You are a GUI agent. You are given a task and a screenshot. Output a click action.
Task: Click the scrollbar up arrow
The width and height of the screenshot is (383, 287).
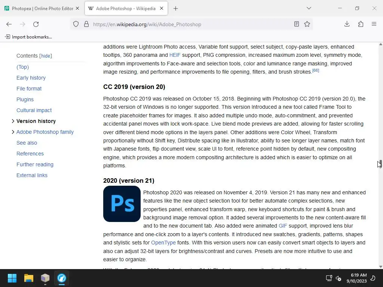click(x=380, y=44)
